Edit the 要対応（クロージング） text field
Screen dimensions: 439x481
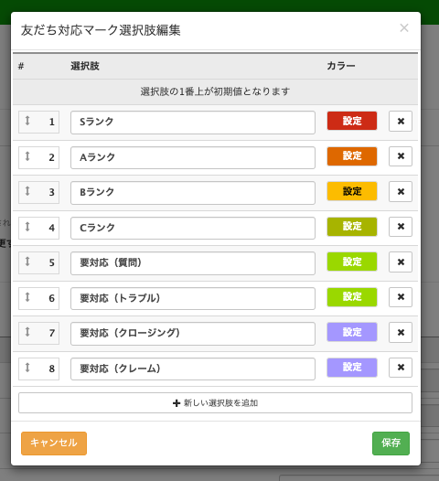point(193,334)
